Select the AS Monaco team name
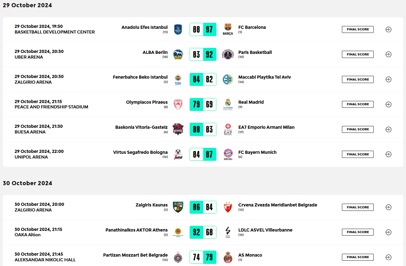The height and width of the screenshot is (266, 406). [x=250, y=255]
